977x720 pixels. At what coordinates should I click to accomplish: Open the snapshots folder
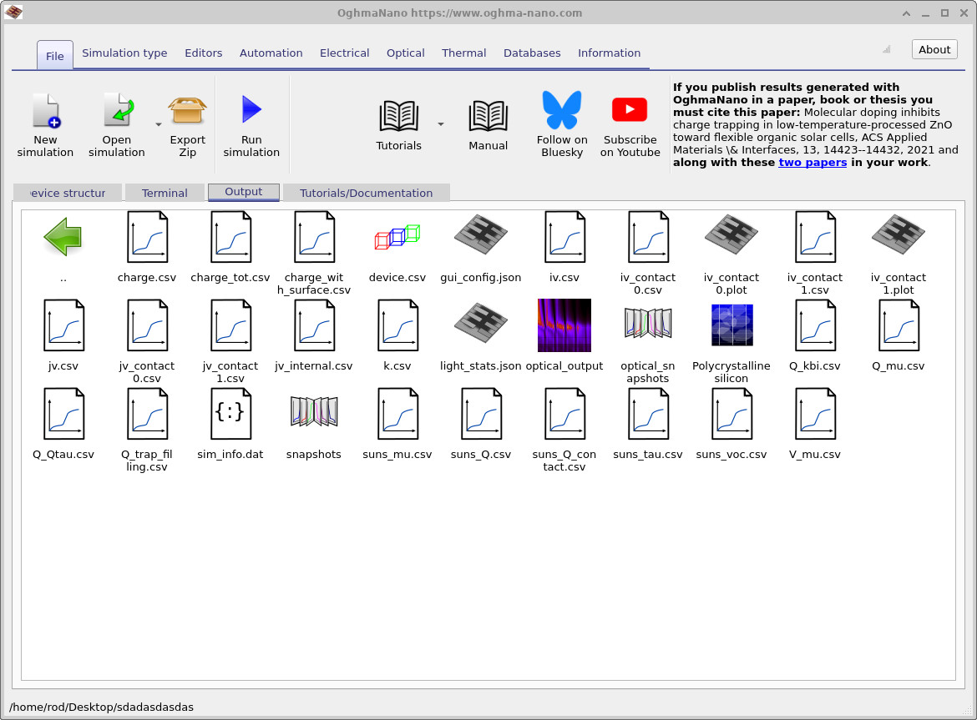(x=314, y=413)
